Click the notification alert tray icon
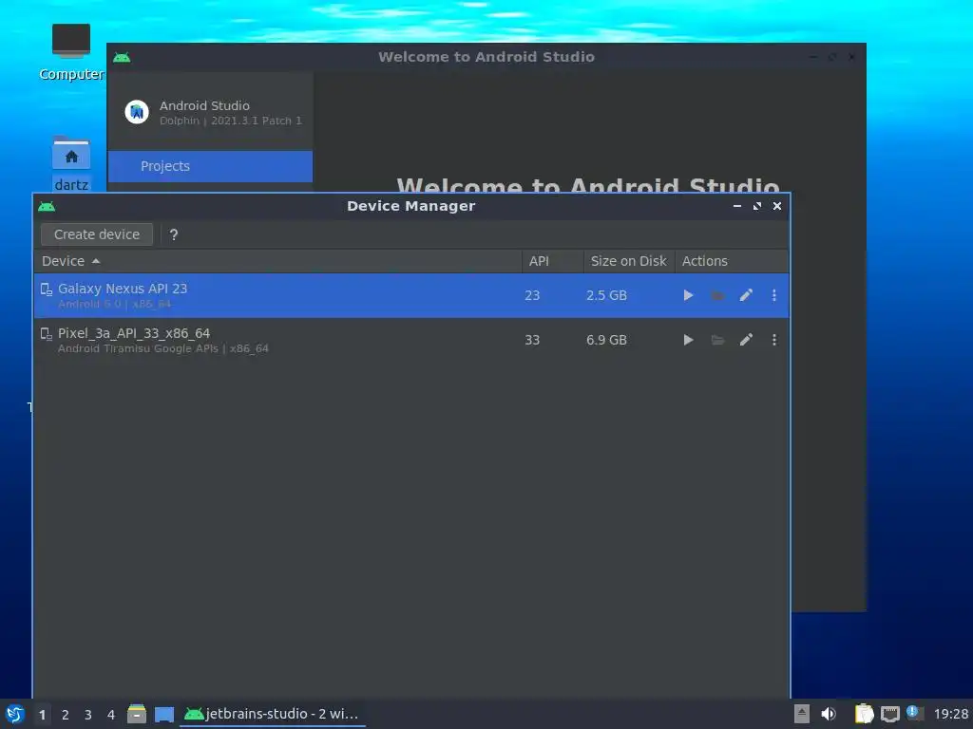This screenshot has width=973, height=729. tap(915, 713)
